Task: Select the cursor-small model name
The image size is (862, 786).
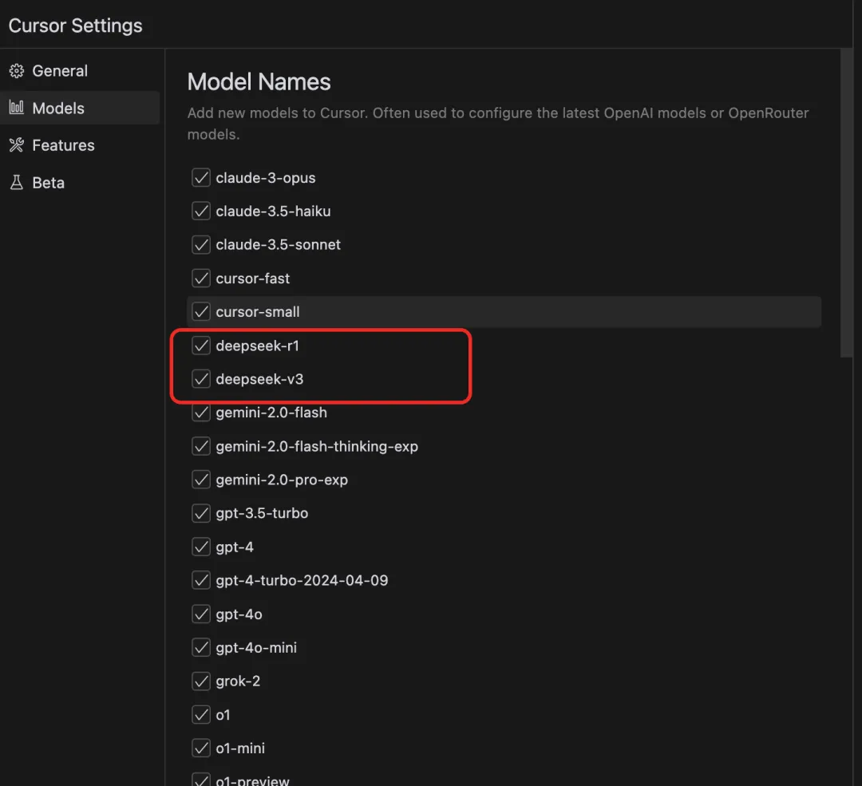Action: pos(258,312)
